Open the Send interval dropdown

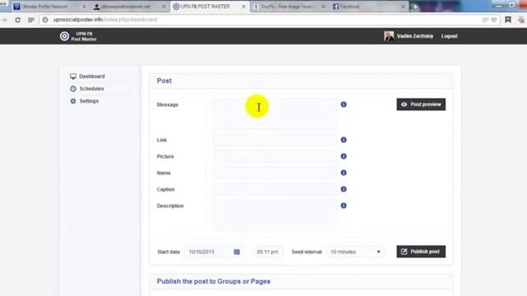tap(356, 252)
